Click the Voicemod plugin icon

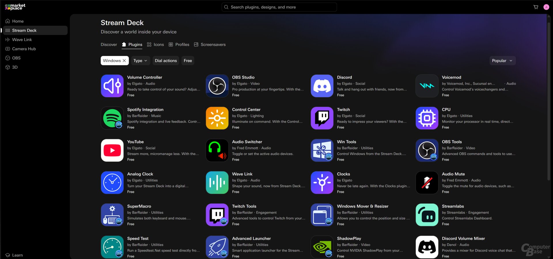pyautogui.click(x=427, y=86)
